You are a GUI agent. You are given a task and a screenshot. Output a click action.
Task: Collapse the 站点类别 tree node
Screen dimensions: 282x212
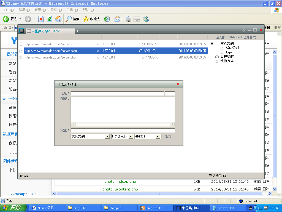coord(212,43)
